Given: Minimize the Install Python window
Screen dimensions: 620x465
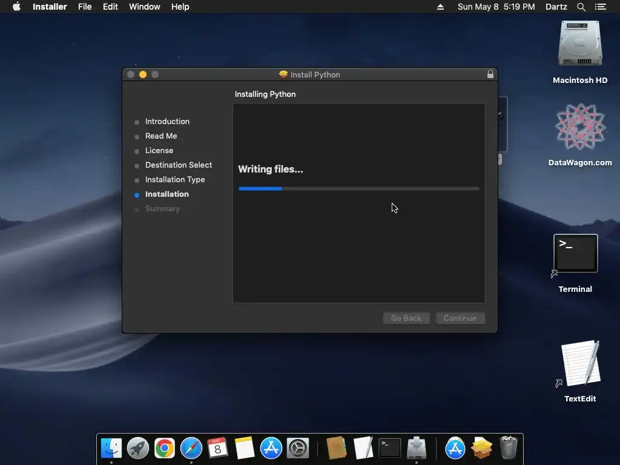Looking at the screenshot, I should (143, 74).
